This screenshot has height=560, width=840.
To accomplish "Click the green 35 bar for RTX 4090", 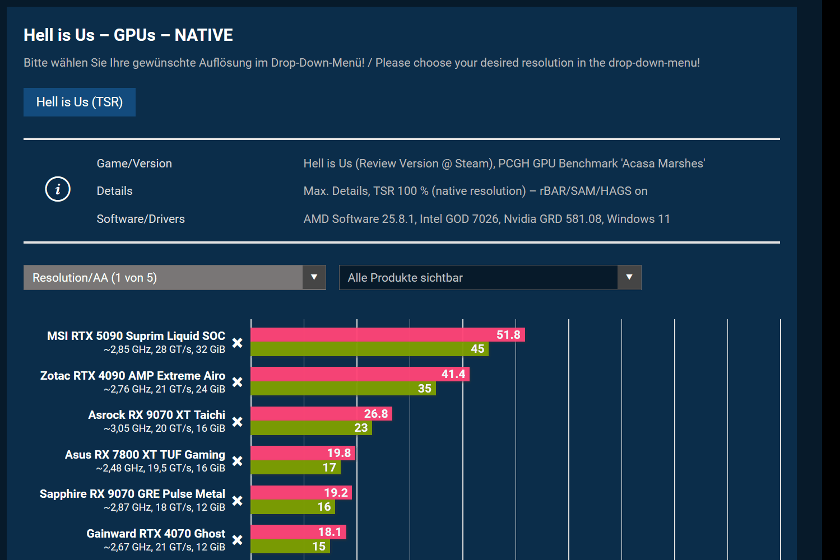I will pos(344,389).
